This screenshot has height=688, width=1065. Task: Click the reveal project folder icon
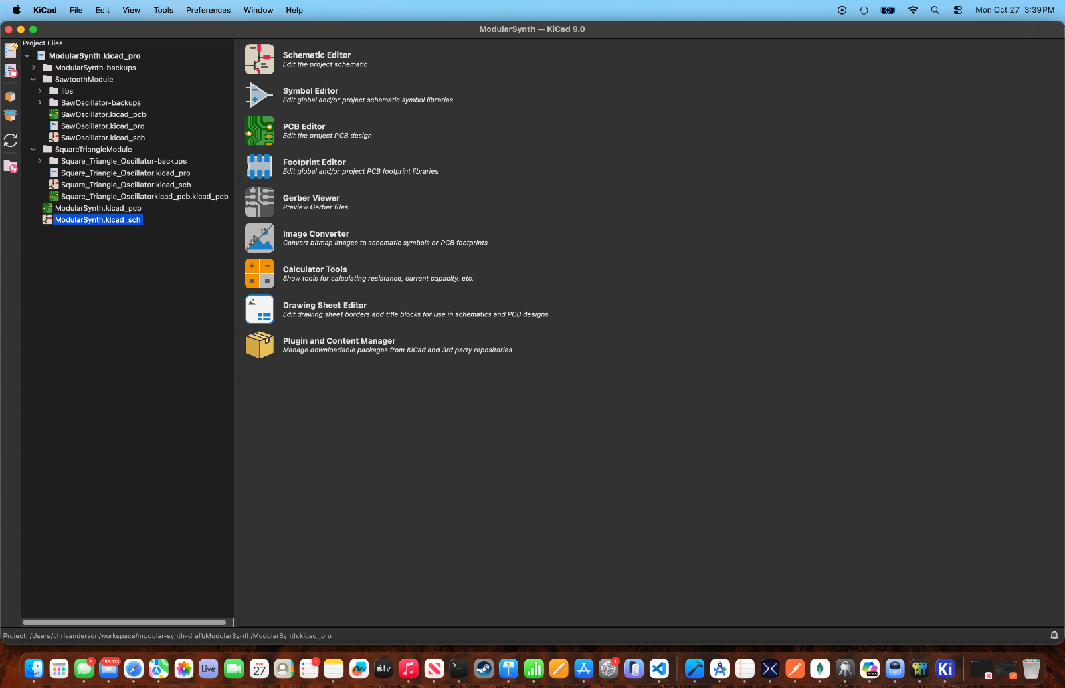coord(11,166)
